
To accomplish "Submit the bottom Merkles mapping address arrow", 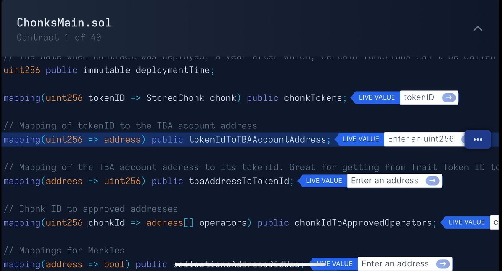I will 443,264.
